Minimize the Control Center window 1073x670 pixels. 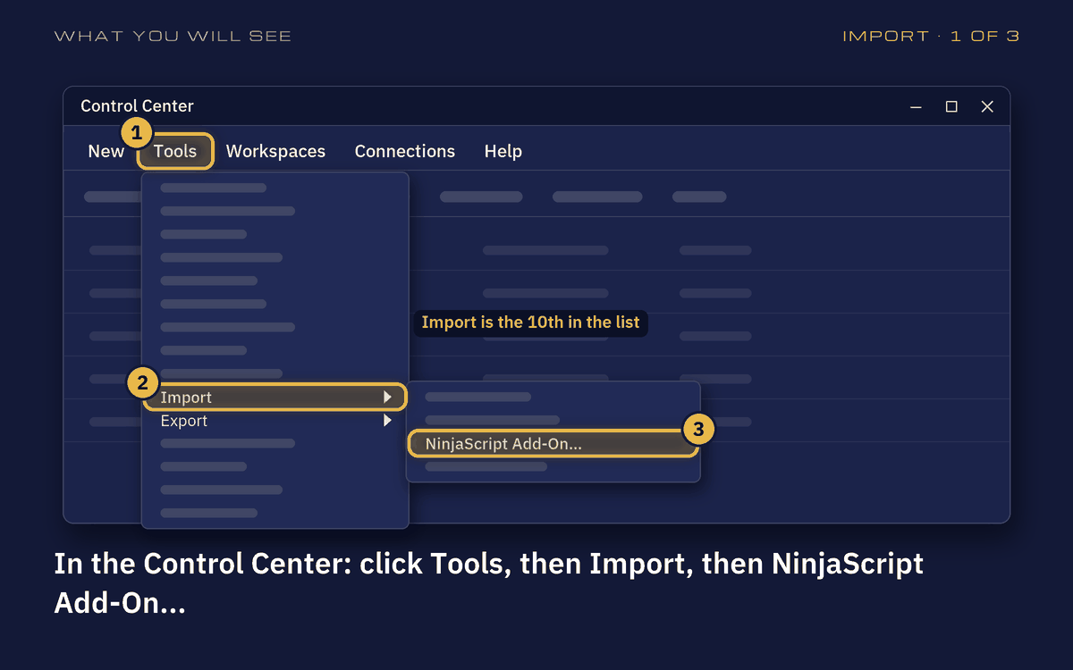coord(916,106)
